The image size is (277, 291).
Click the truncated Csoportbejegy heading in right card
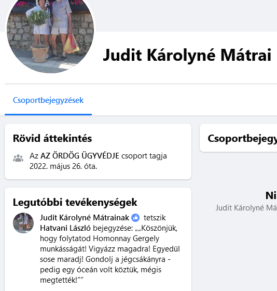point(242,139)
